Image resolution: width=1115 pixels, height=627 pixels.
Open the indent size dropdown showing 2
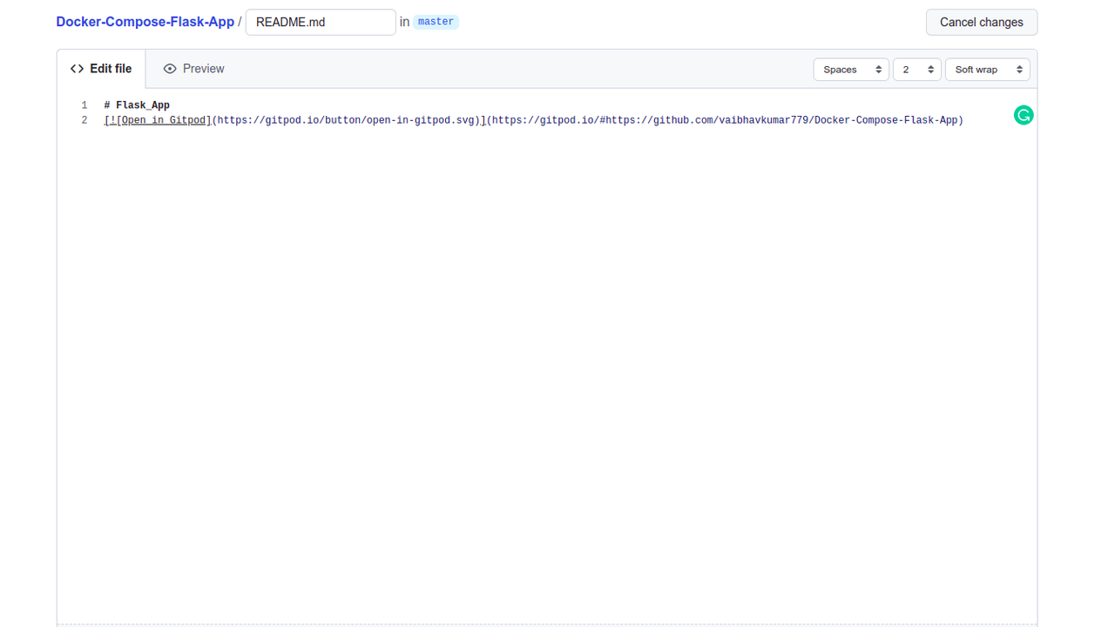coord(916,69)
